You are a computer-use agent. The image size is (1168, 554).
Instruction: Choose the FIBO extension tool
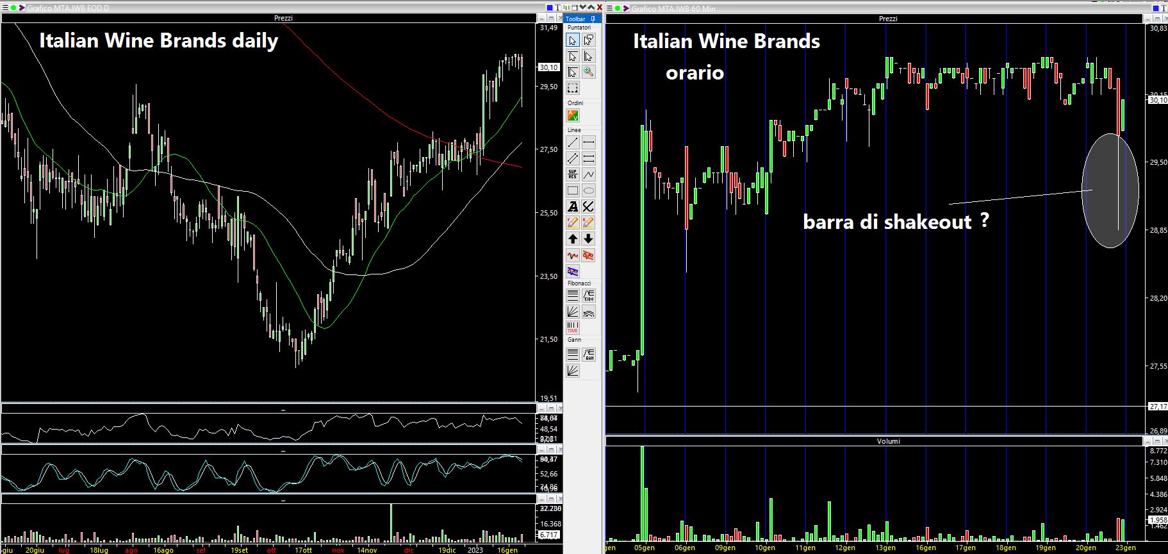click(589, 296)
